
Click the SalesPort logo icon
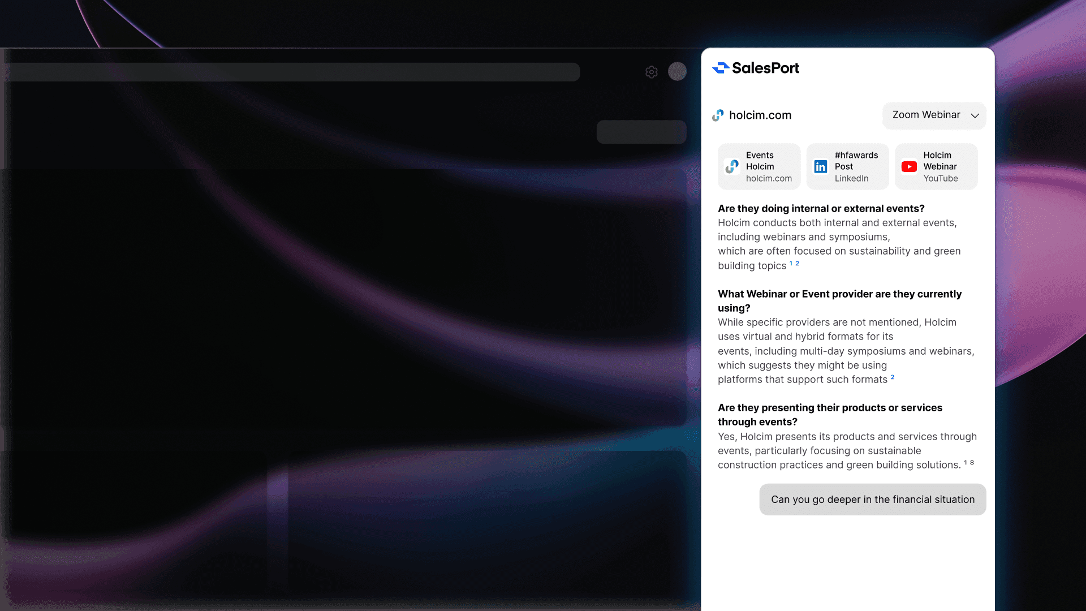tap(720, 68)
